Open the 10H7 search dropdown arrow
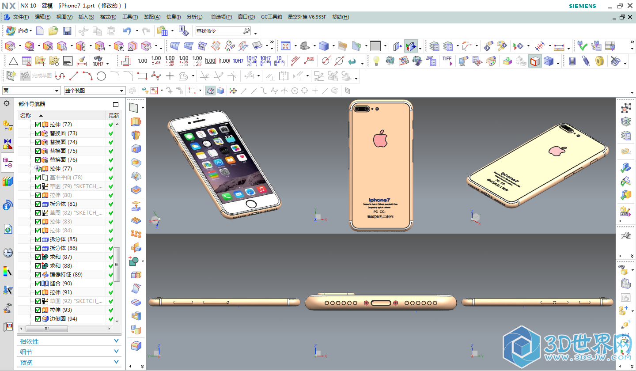Screen dimensions: 636x371 coord(108,64)
